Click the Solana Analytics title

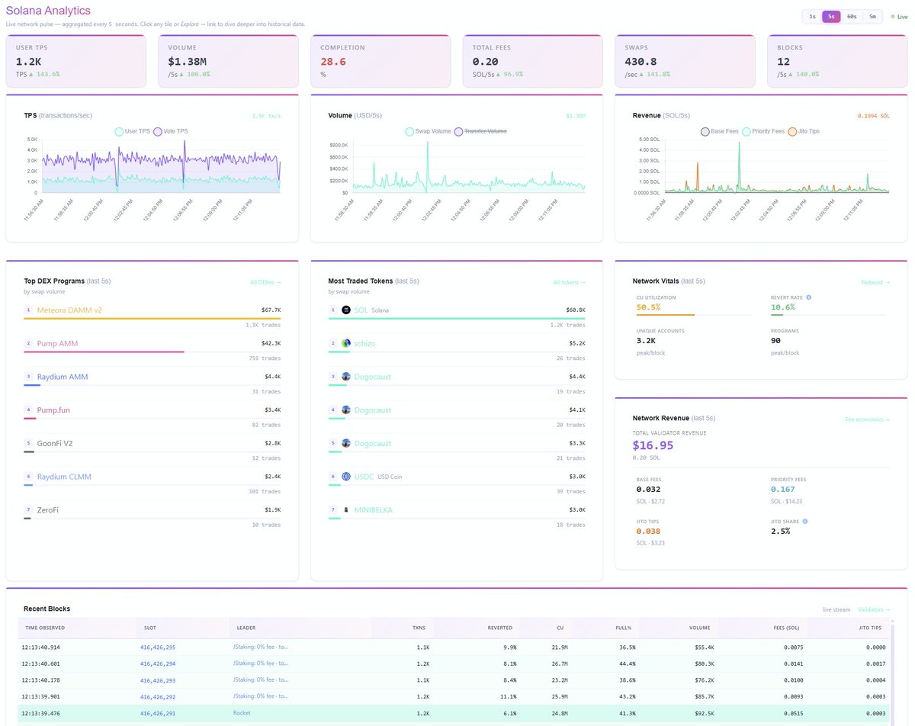(x=48, y=11)
